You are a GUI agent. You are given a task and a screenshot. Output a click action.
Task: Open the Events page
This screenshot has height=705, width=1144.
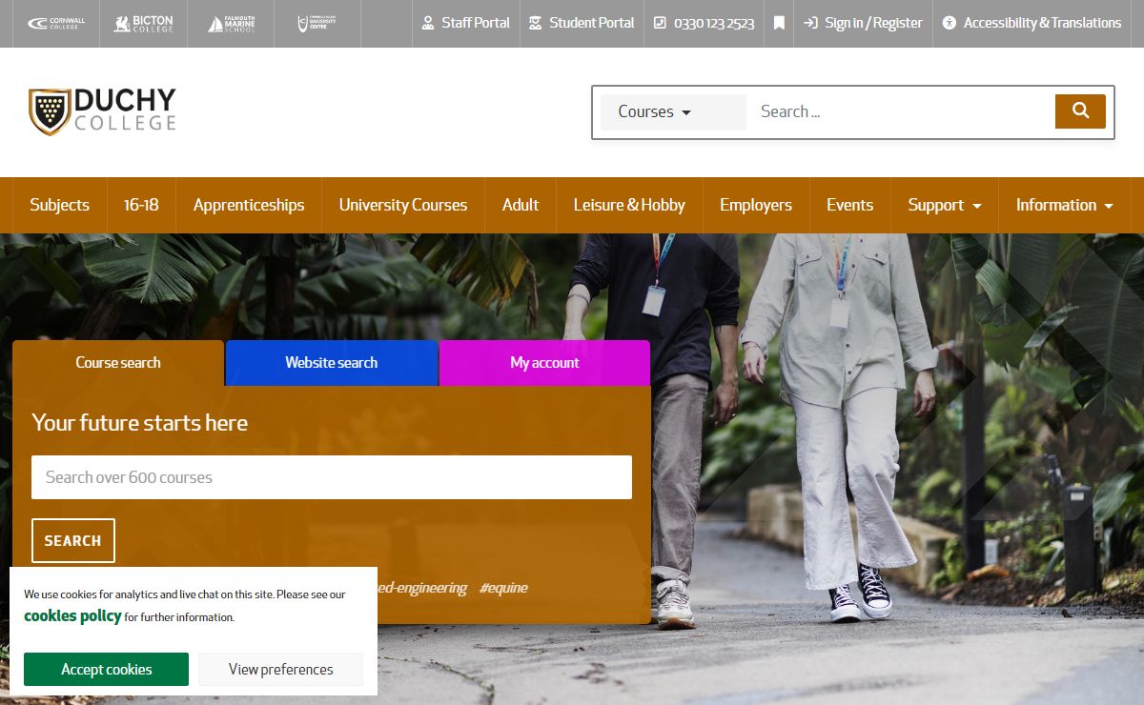850,205
